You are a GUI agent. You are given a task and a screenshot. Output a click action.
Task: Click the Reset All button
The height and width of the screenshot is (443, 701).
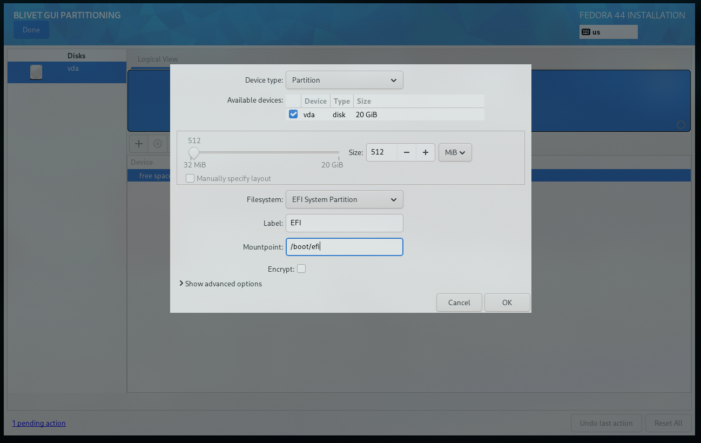668,423
